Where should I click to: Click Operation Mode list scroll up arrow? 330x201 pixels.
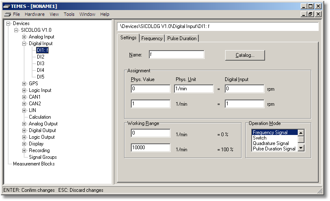coord(301,133)
